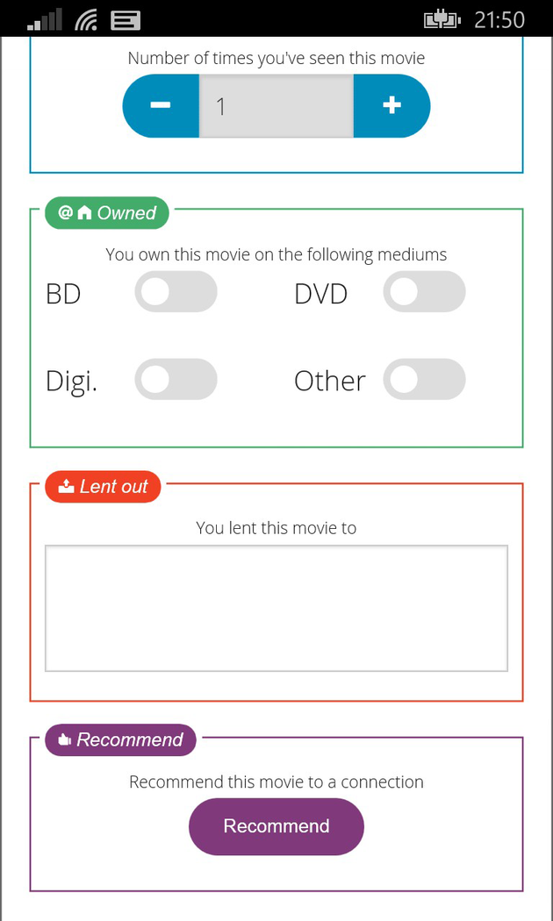Increase the times-seen count with plus button
The image size is (553, 921).
391,106
